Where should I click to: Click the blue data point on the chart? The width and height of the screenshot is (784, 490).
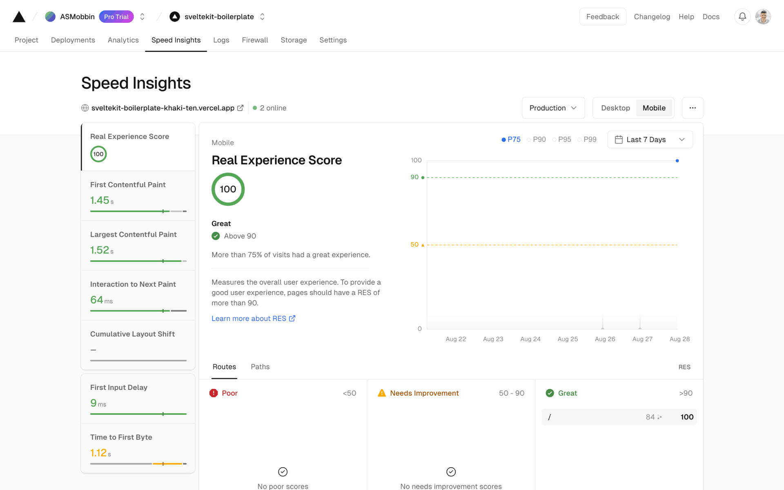[677, 160]
